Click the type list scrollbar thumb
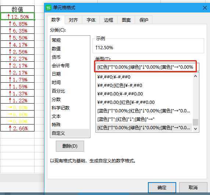 [196, 122]
